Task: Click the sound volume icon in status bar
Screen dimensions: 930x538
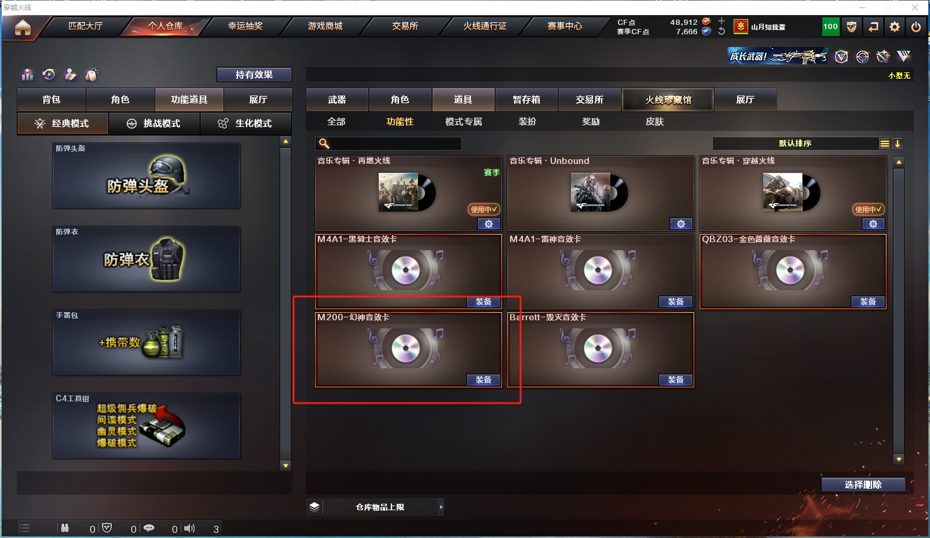Action: 189,528
